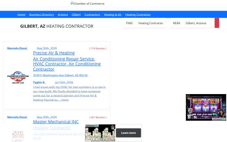
Task: Click the circular icon atop video ad
Action: (188, 96)
